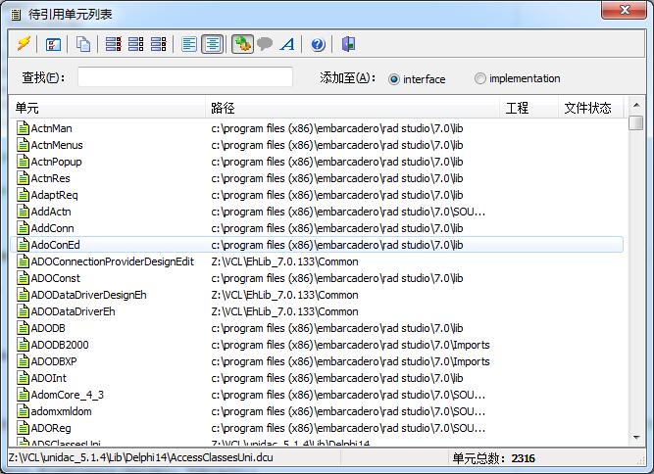The height and width of the screenshot is (474, 654).
Task: Select the ADODB2000 unit entry
Action: (x=59, y=345)
